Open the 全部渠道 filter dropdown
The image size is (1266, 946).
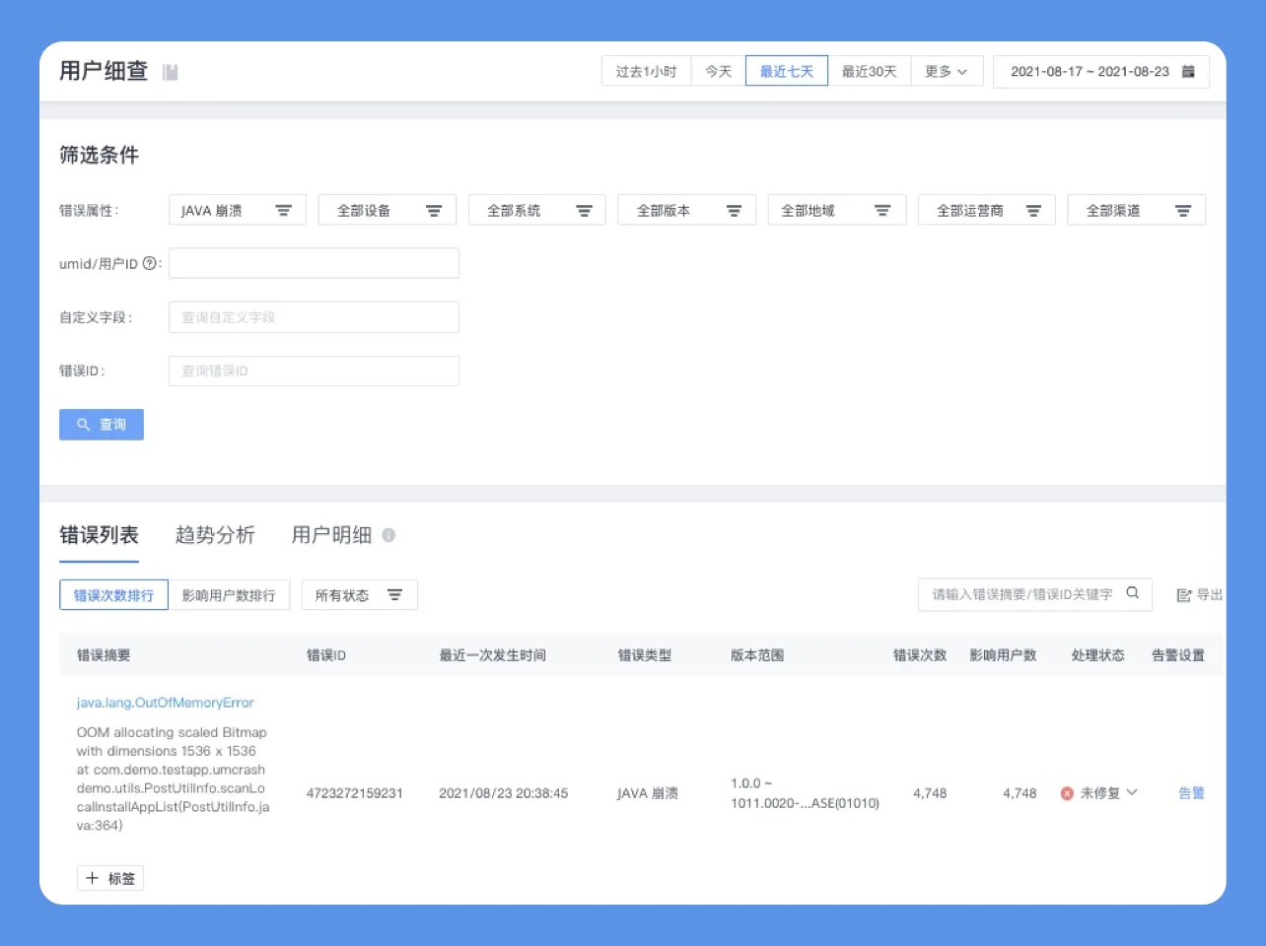1137,210
